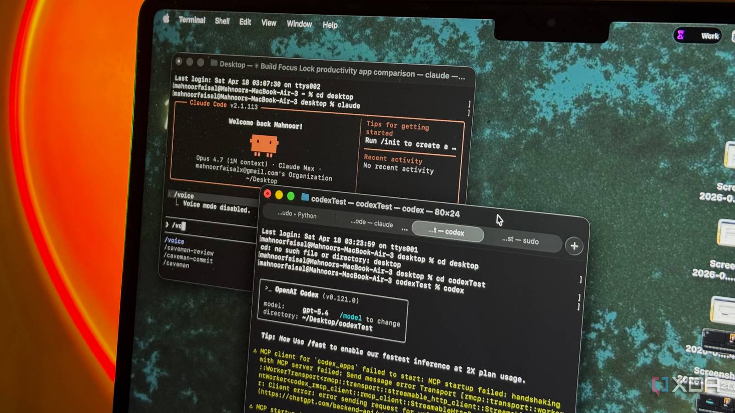This screenshot has width=735, height=413.
Task: Open the Window menu
Action: click(300, 24)
